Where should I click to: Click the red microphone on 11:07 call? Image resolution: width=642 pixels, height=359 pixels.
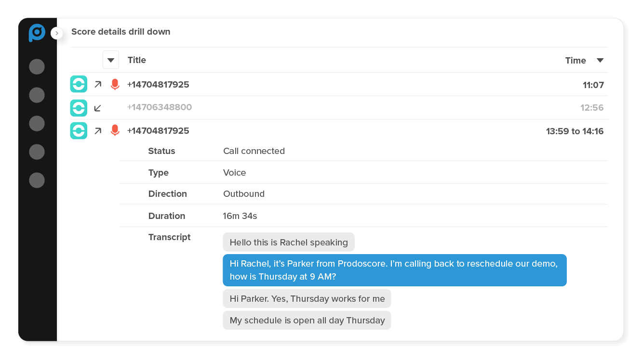tap(115, 85)
